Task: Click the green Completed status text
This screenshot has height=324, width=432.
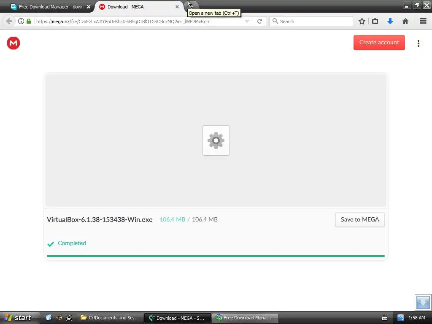Action: (x=72, y=243)
